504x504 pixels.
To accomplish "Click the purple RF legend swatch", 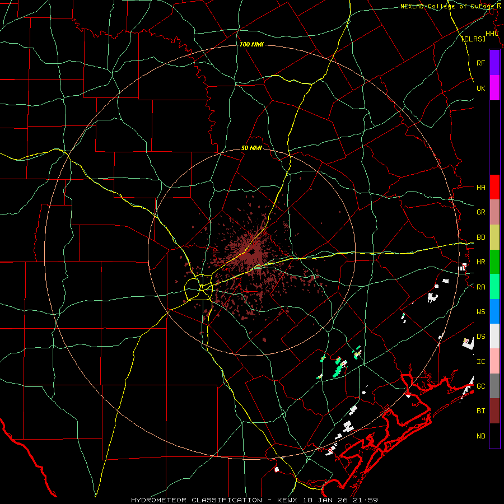I will pyautogui.click(x=494, y=63).
